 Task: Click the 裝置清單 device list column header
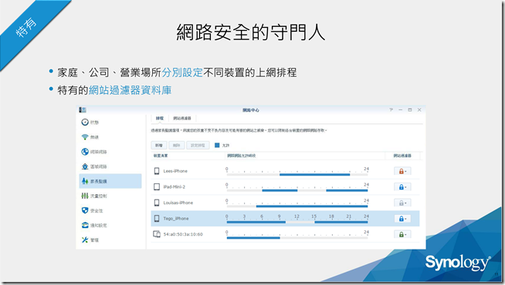[x=161, y=156]
